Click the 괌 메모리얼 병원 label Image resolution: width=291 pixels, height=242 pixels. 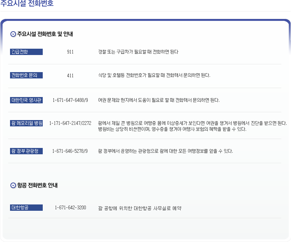point(26,123)
